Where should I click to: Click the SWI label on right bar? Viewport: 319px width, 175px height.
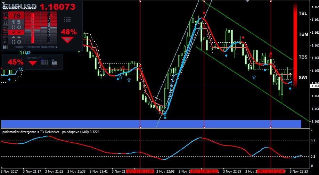pyautogui.click(x=303, y=78)
